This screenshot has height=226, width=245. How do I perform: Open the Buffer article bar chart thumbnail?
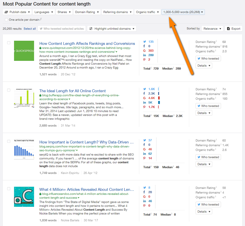tap(24, 98)
